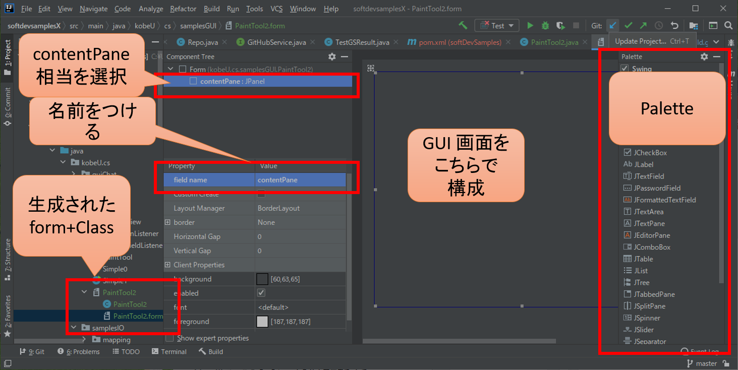Collapse the samplesIO package
This screenshot has height=370, width=738.
point(74,328)
